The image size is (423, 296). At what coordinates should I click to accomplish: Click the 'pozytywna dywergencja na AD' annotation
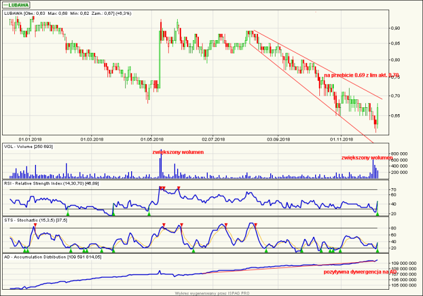coord(360,272)
